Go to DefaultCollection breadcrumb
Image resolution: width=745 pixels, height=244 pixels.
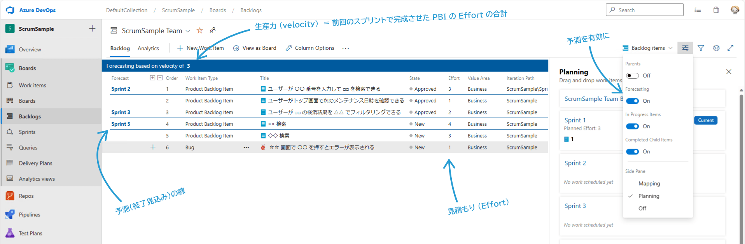pyautogui.click(x=127, y=10)
